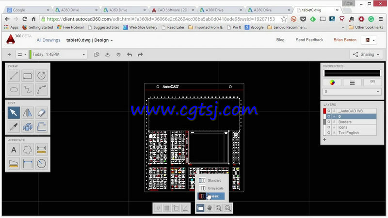This screenshot has width=388, height=218.
Task: Select the linear dimension tool
Action: [28, 163]
